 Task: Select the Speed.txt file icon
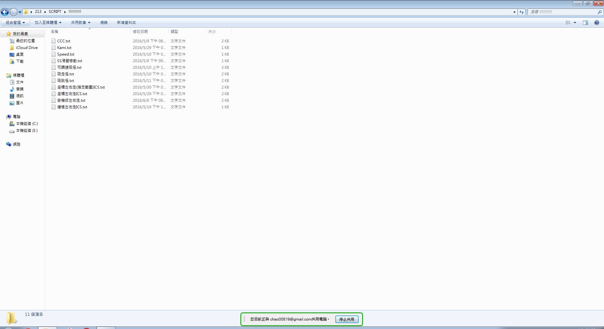pyautogui.click(x=53, y=54)
